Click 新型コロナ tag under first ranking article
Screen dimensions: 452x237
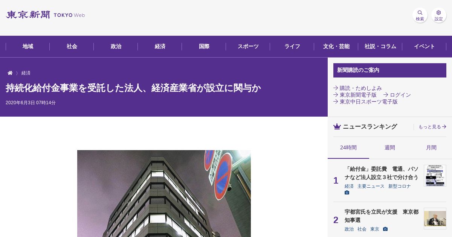pos(400,186)
